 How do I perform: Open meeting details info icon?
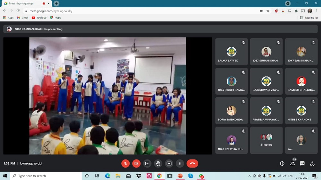click(282, 163)
